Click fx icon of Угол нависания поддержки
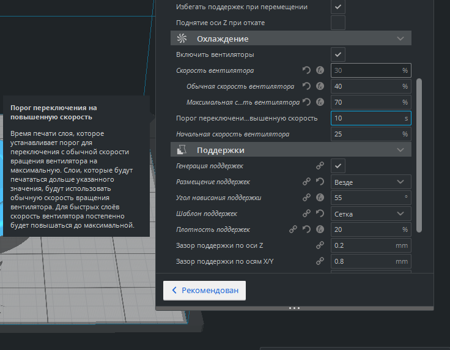 tap(320, 198)
